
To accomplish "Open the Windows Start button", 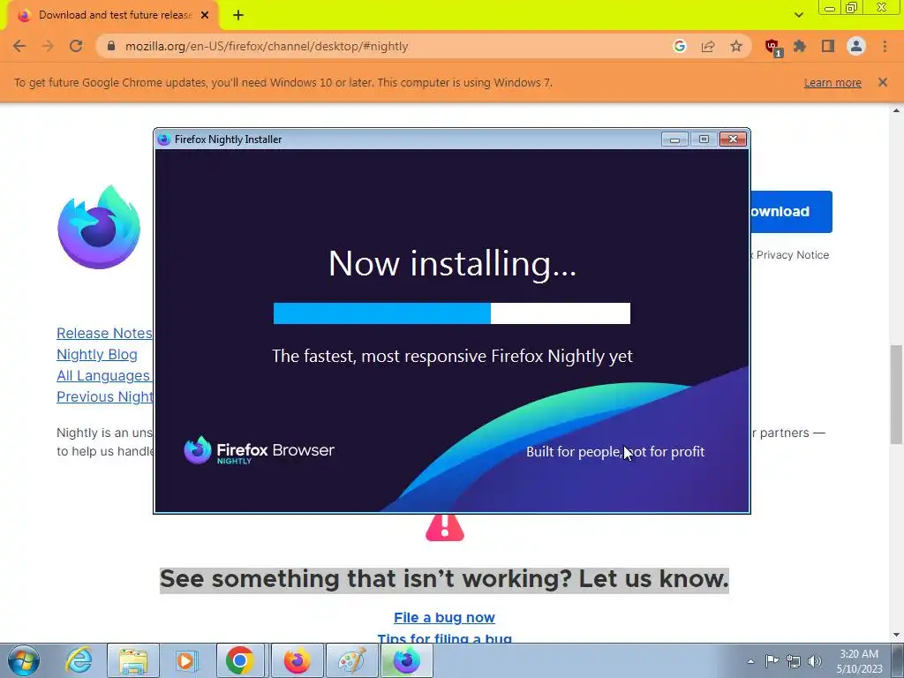I will [x=23, y=660].
